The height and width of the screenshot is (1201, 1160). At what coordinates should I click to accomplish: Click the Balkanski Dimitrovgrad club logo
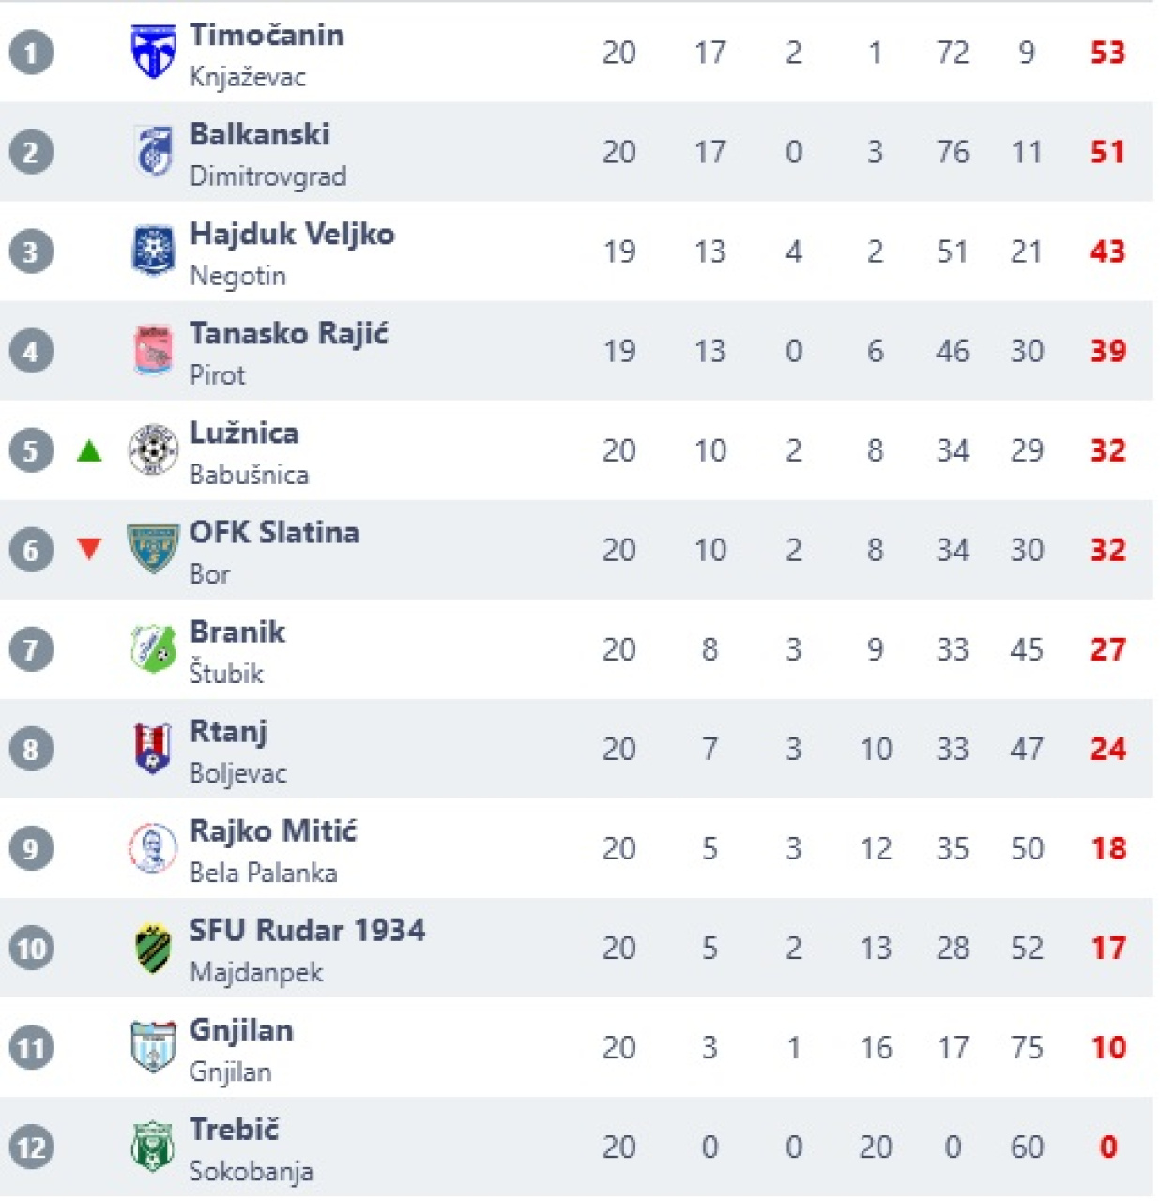point(153,152)
